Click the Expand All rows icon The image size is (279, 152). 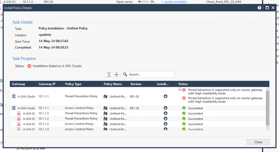pyautogui.click(x=109, y=75)
